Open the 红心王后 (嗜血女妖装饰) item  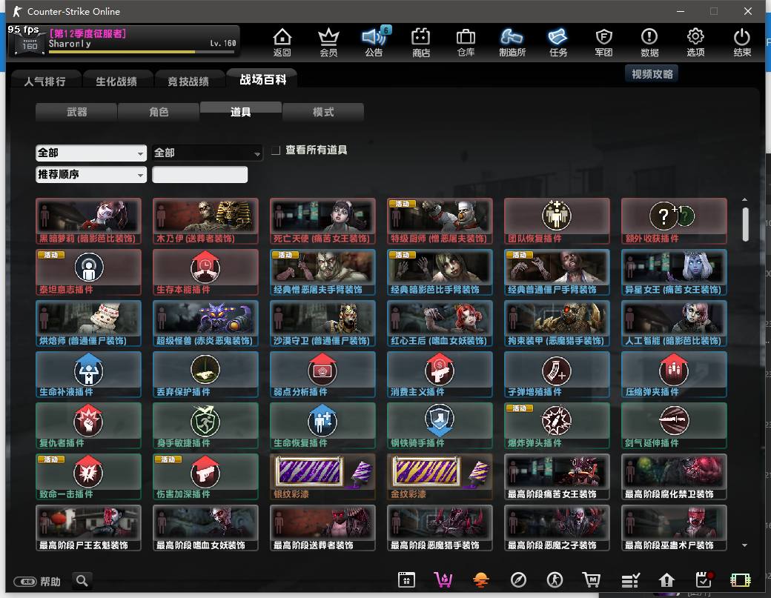(x=440, y=323)
